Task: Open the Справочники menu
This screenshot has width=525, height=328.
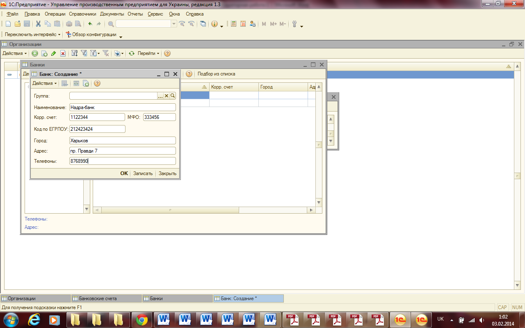Action: tap(82, 14)
